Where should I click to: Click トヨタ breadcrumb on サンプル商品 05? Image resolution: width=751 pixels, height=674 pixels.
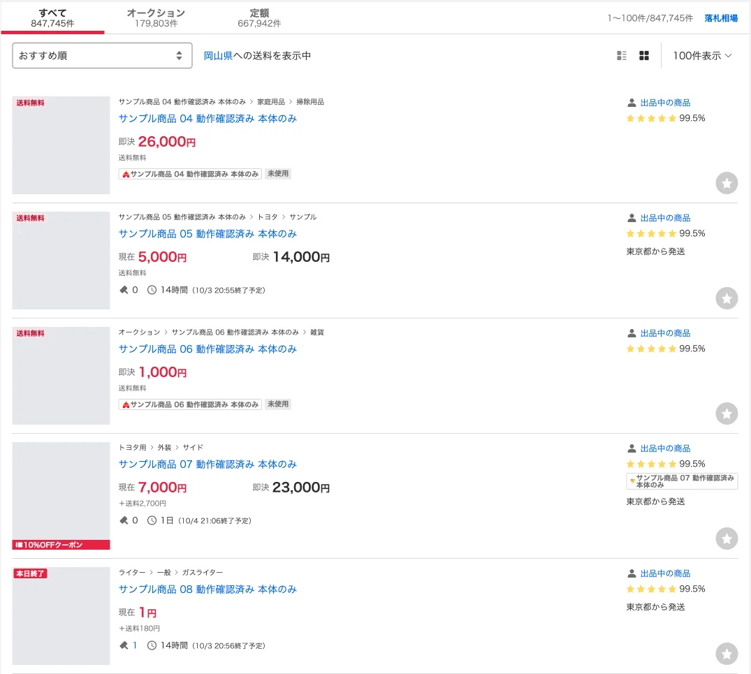click(x=268, y=217)
